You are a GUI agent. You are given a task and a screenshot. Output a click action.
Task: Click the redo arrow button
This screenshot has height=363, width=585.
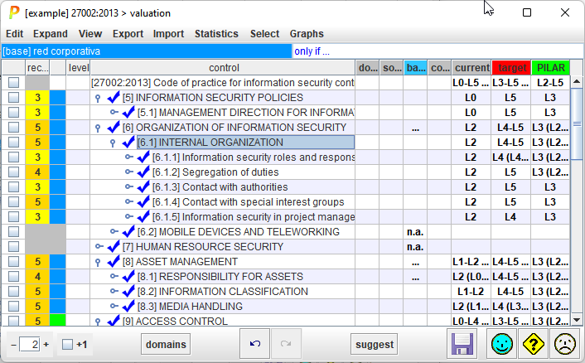(286, 344)
